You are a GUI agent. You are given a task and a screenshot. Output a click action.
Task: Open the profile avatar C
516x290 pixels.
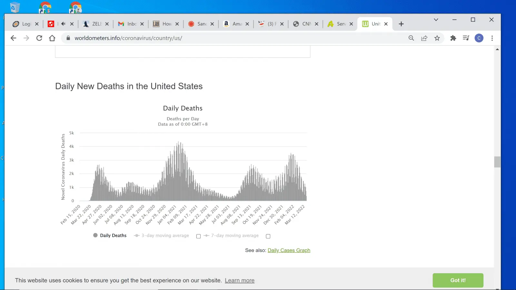coord(479,38)
